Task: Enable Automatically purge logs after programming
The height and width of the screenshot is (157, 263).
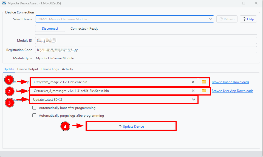Action: pos(34,115)
